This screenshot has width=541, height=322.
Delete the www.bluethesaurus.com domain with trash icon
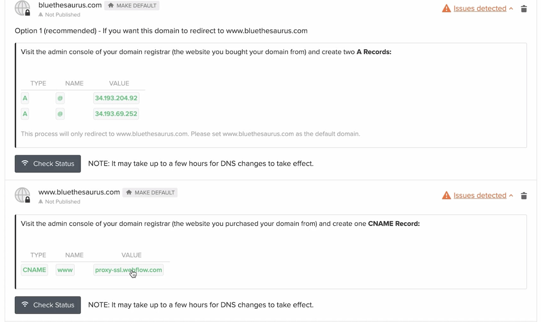click(524, 196)
